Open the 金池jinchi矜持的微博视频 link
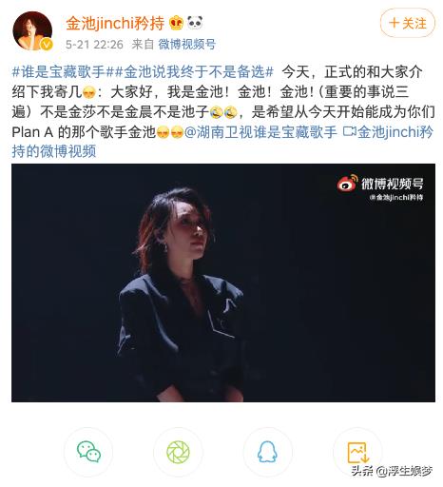 pos(222,142)
